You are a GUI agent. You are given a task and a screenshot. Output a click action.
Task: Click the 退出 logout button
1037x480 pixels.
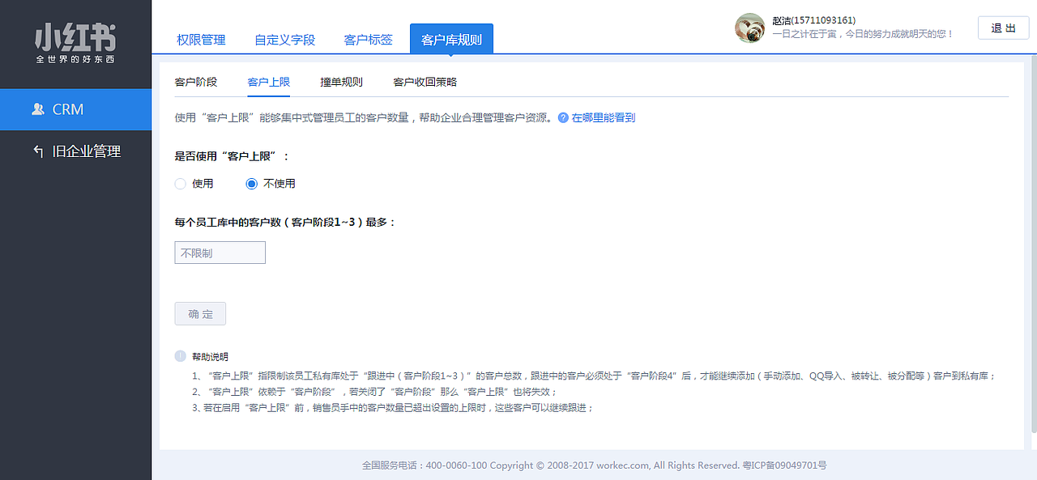1003,27
